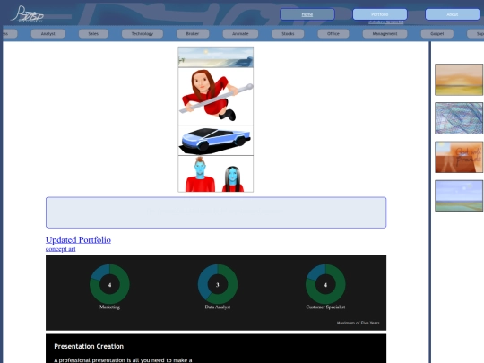Open the Portfolio button
The width and height of the screenshot is (484, 363).
[380, 14]
